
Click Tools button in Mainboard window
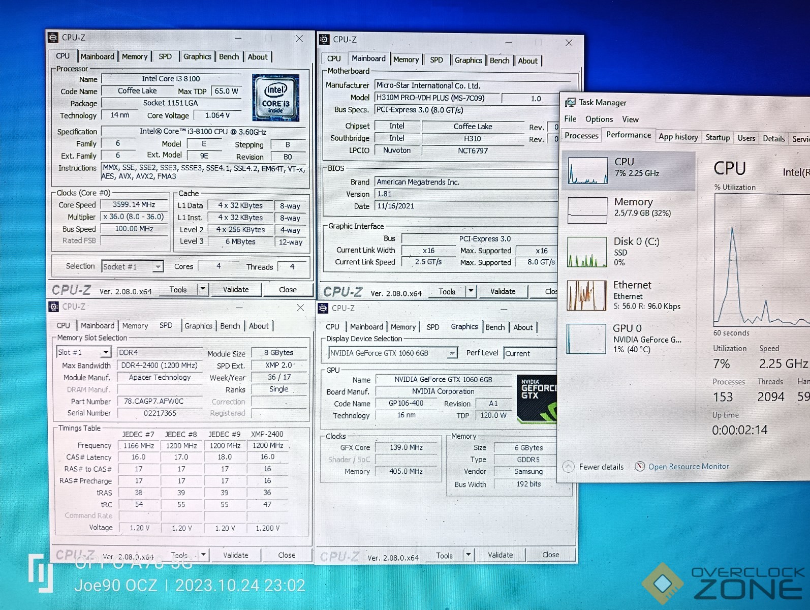[x=447, y=291]
